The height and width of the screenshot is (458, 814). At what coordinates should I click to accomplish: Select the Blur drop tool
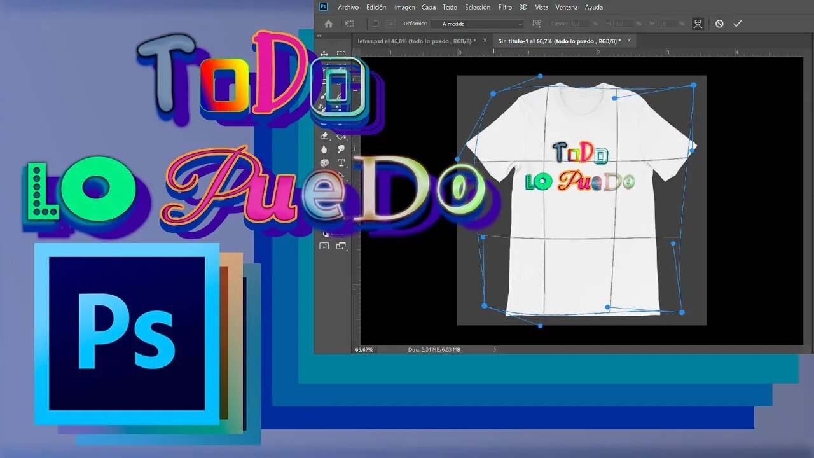(x=324, y=149)
